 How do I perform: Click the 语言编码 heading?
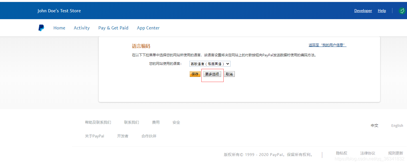click(141, 46)
